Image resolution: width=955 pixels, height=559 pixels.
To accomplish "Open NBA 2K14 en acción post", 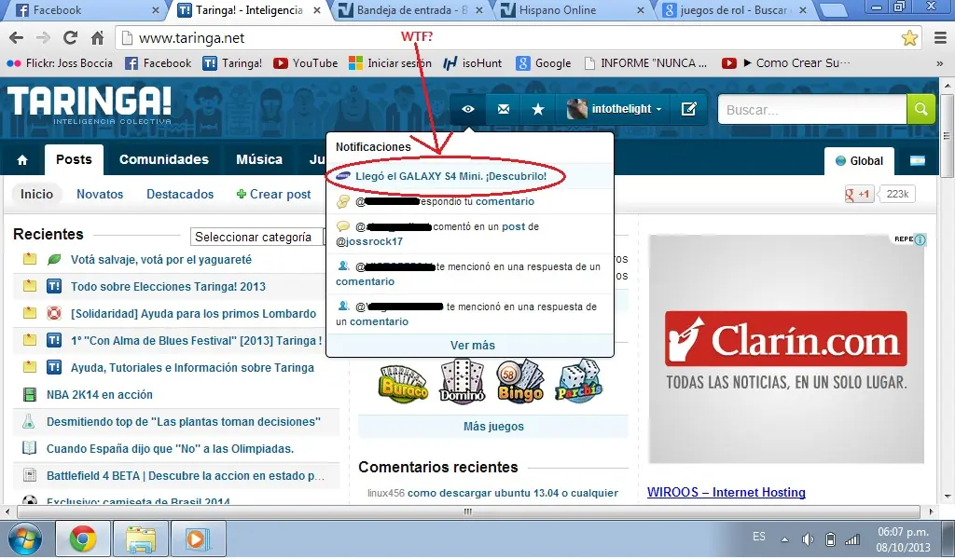I will pyautogui.click(x=100, y=395).
